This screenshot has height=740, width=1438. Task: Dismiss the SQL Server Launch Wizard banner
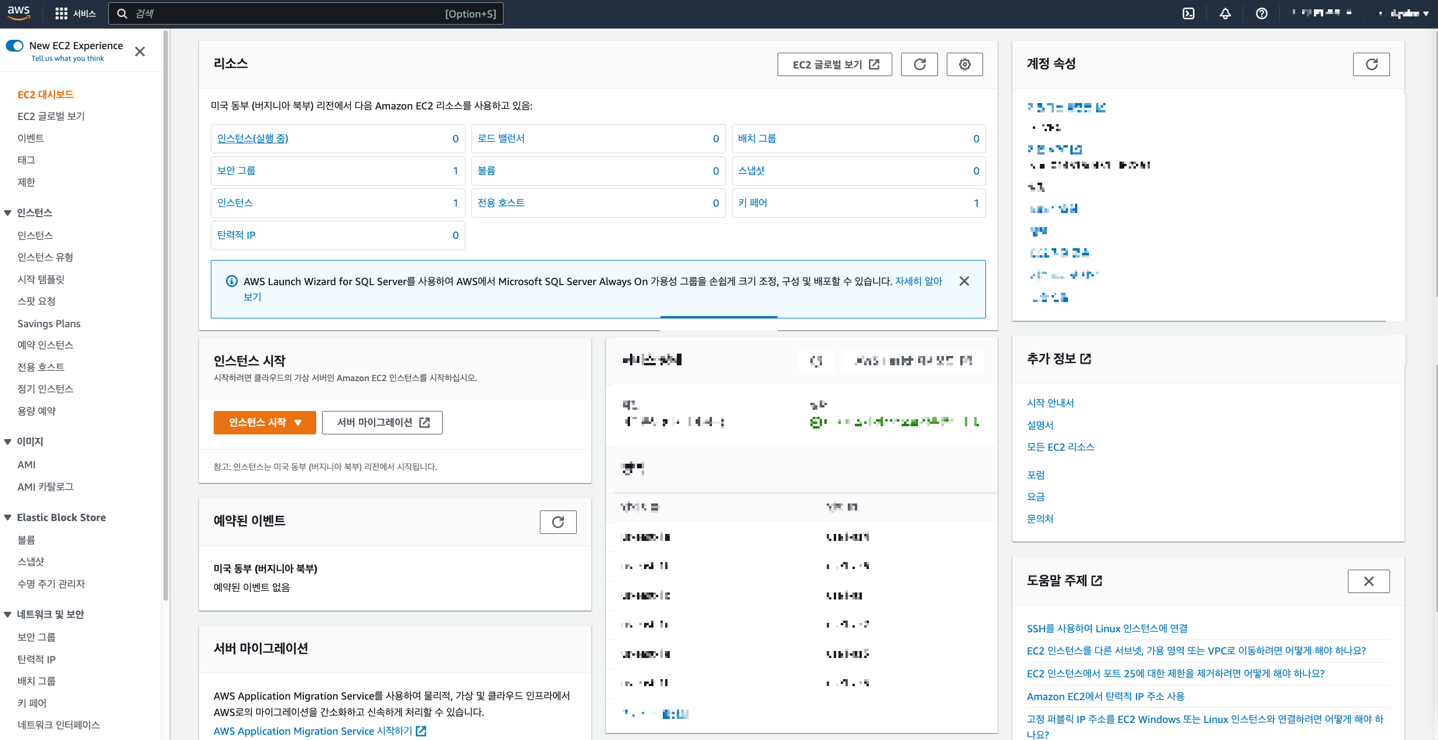click(x=964, y=282)
